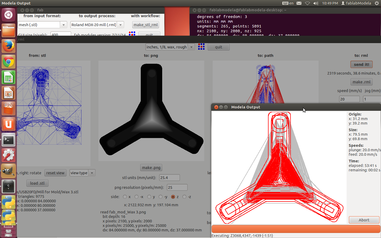Open the Files manager from the launcher
This screenshot has height=238, width=381.
point(8,30)
